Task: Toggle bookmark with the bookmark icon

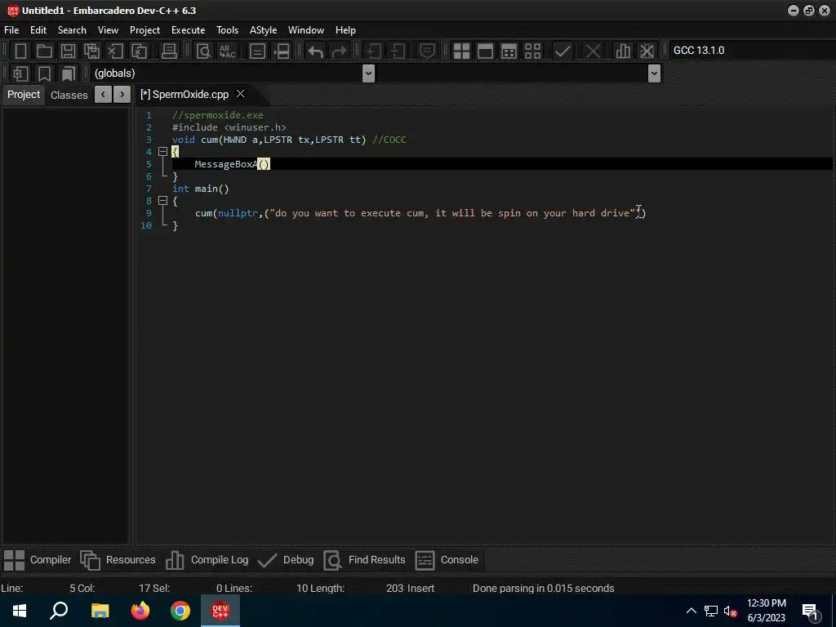Action: 44,73
